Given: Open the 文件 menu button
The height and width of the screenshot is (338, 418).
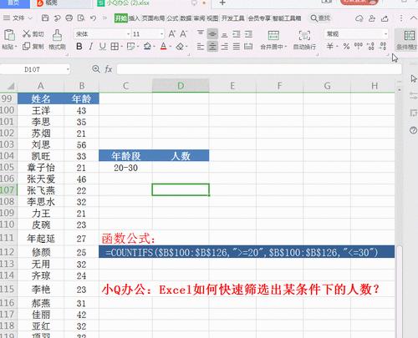Looking at the screenshot, I should pyautogui.click(x=18, y=18).
